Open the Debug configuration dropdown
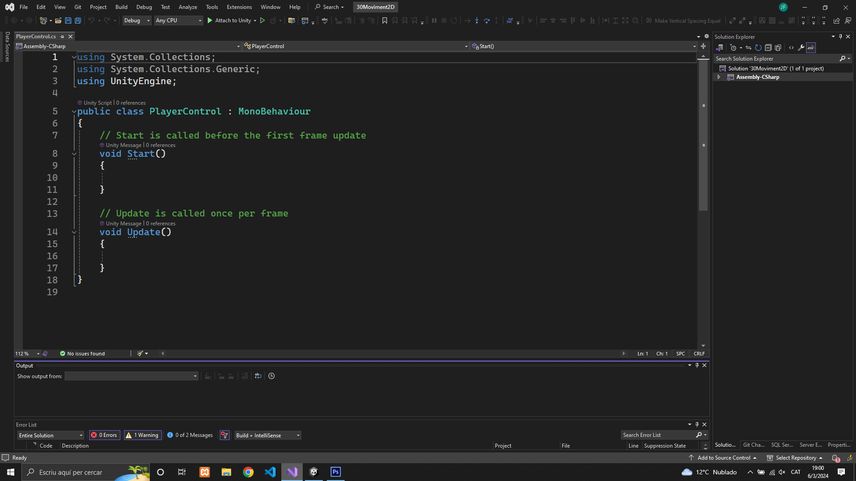 click(x=137, y=20)
